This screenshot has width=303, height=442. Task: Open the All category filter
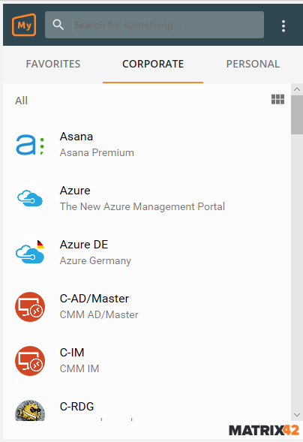(x=22, y=101)
